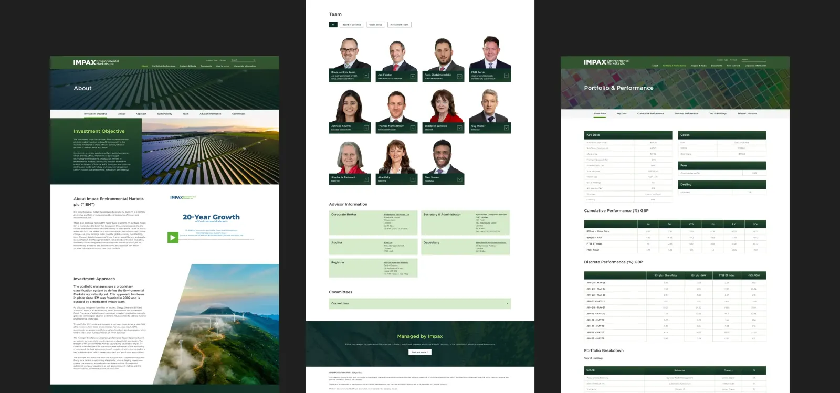Open Documents in the About page navigation
The height and width of the screenshot is (393, 840).
pos(206,66)
